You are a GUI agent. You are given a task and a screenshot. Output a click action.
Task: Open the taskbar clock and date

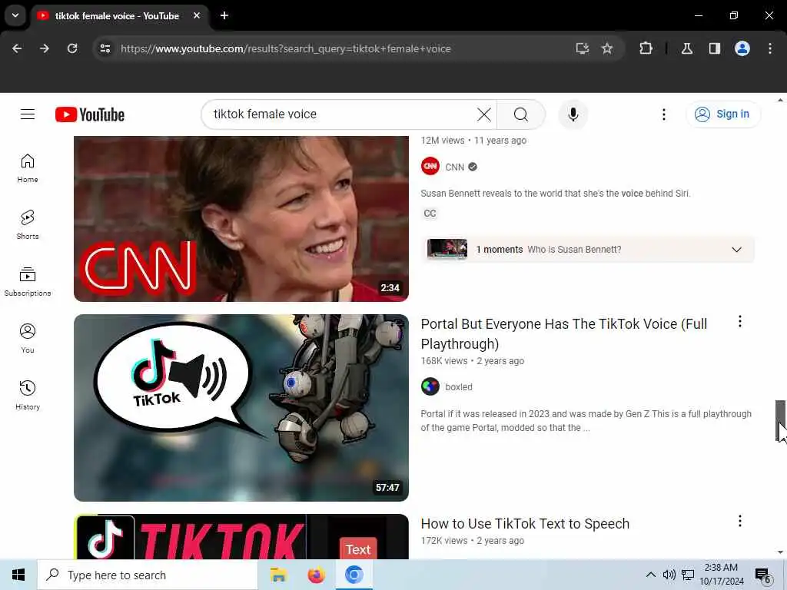point(721,575)
